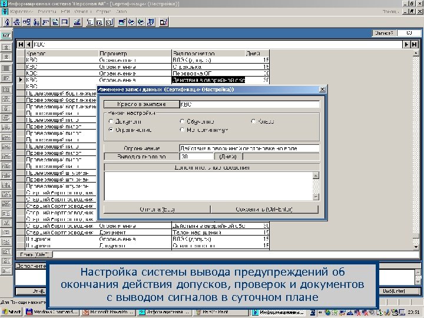
Task: Switch to the Paint taskbar button
Action: [x=220, y=312]
